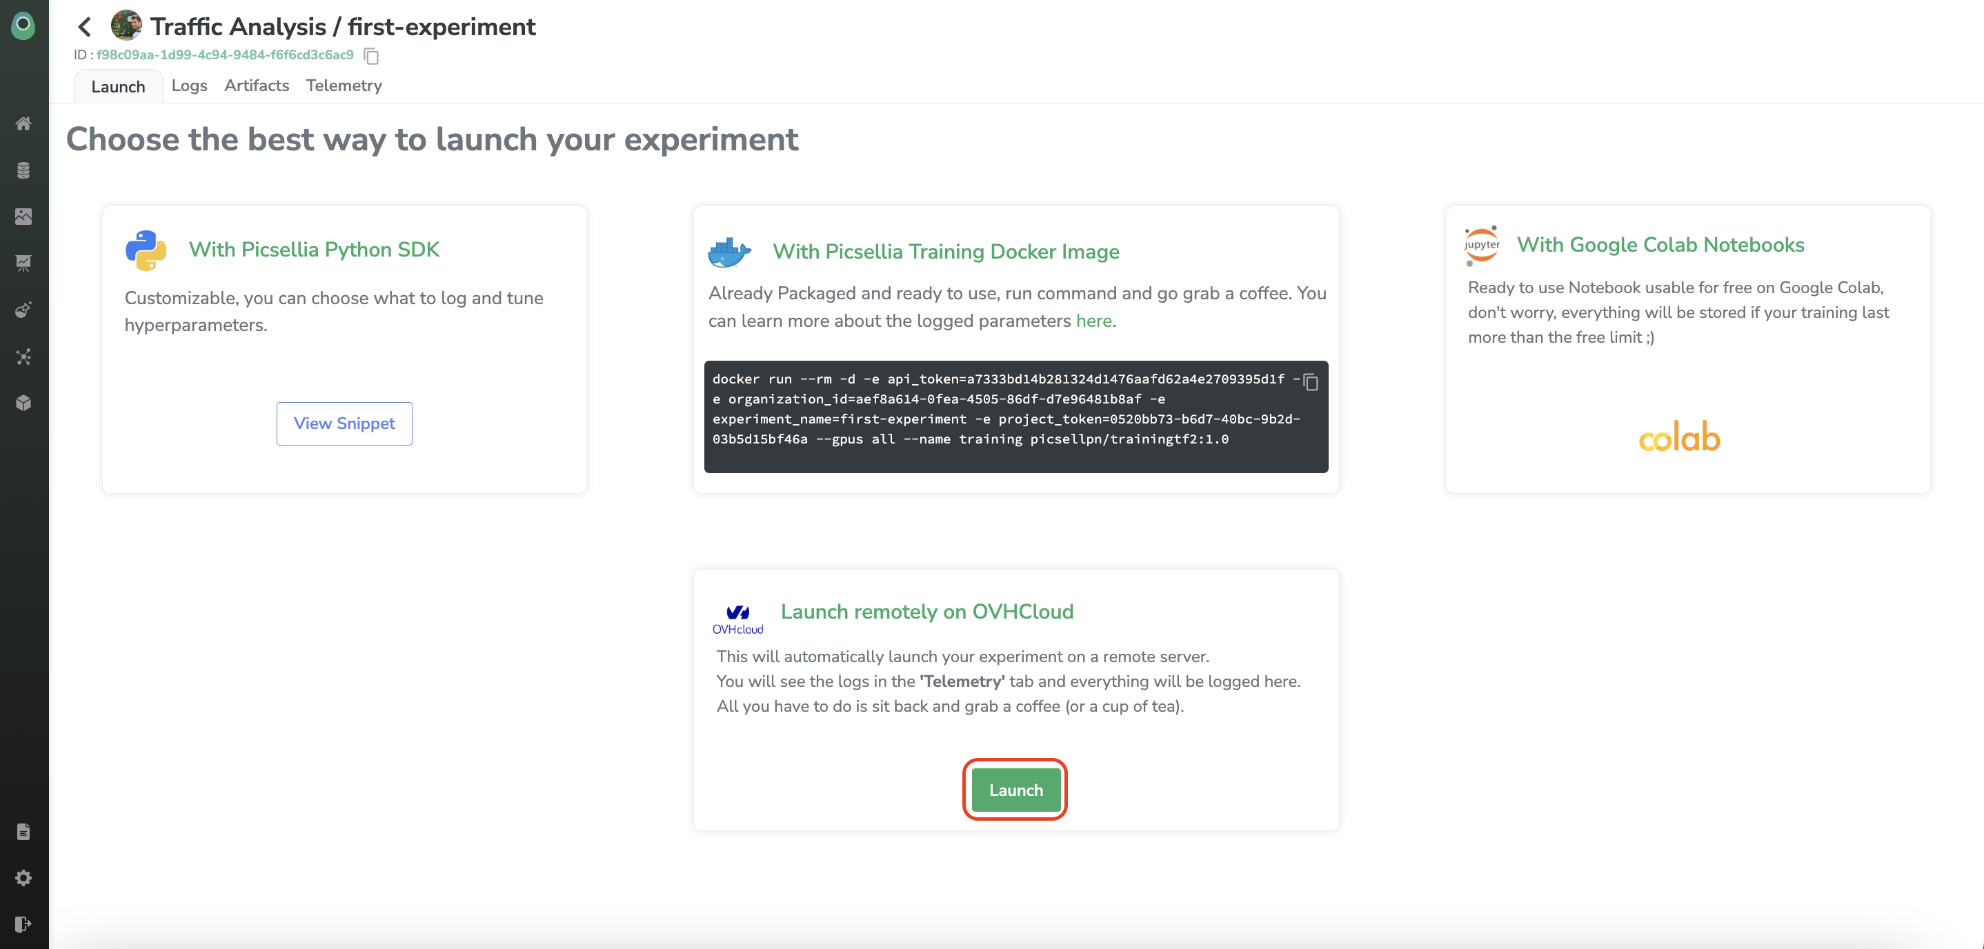The width and height of the screenshot is (1984, 949).
Task: Open the document icon in sidebar
Action: tap(23, 831)
